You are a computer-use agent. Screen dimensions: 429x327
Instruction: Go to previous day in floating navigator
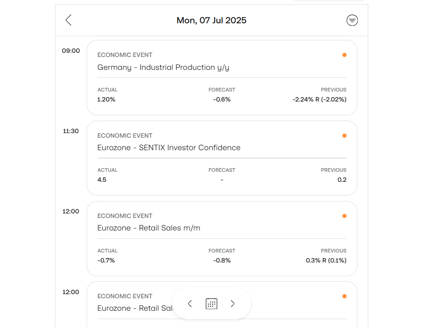190,304
